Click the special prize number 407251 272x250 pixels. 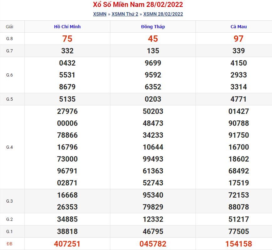coord(67,244)
